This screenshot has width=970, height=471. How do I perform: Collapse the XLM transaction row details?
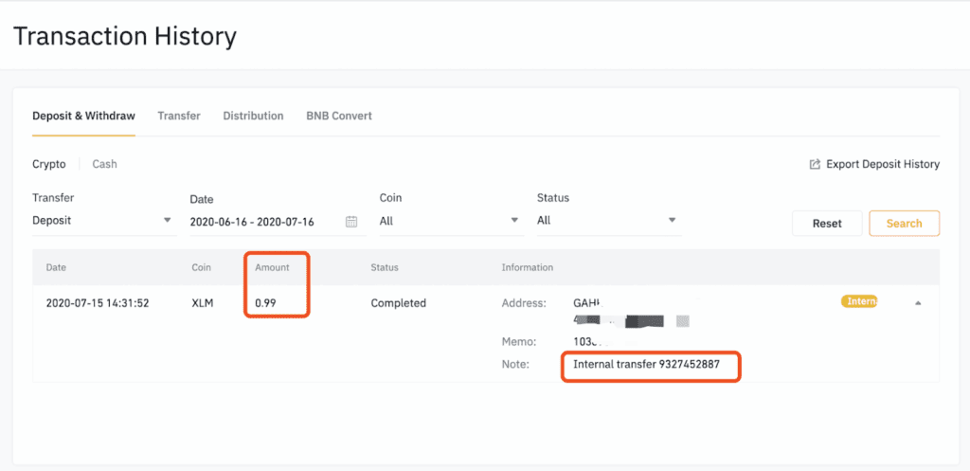917,303
